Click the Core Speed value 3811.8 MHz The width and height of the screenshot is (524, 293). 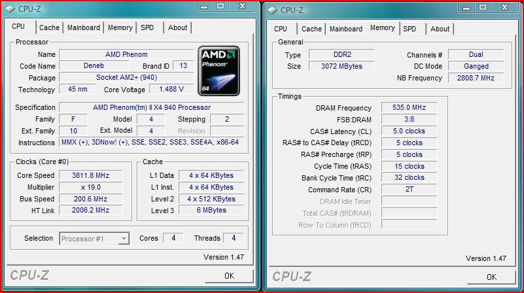(x=90, y=175)
